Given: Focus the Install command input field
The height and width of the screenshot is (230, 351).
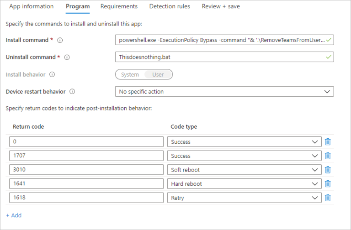Looking at the screenshot, I should pos(224,40).
